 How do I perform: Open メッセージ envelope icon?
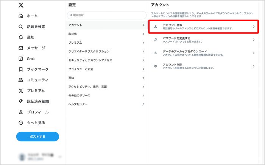pyautogui.click(x=21, y=48)
